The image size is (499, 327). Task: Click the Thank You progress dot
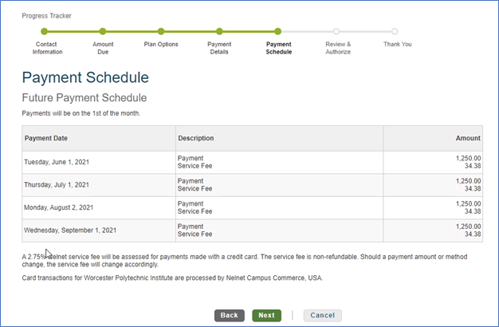395,31
